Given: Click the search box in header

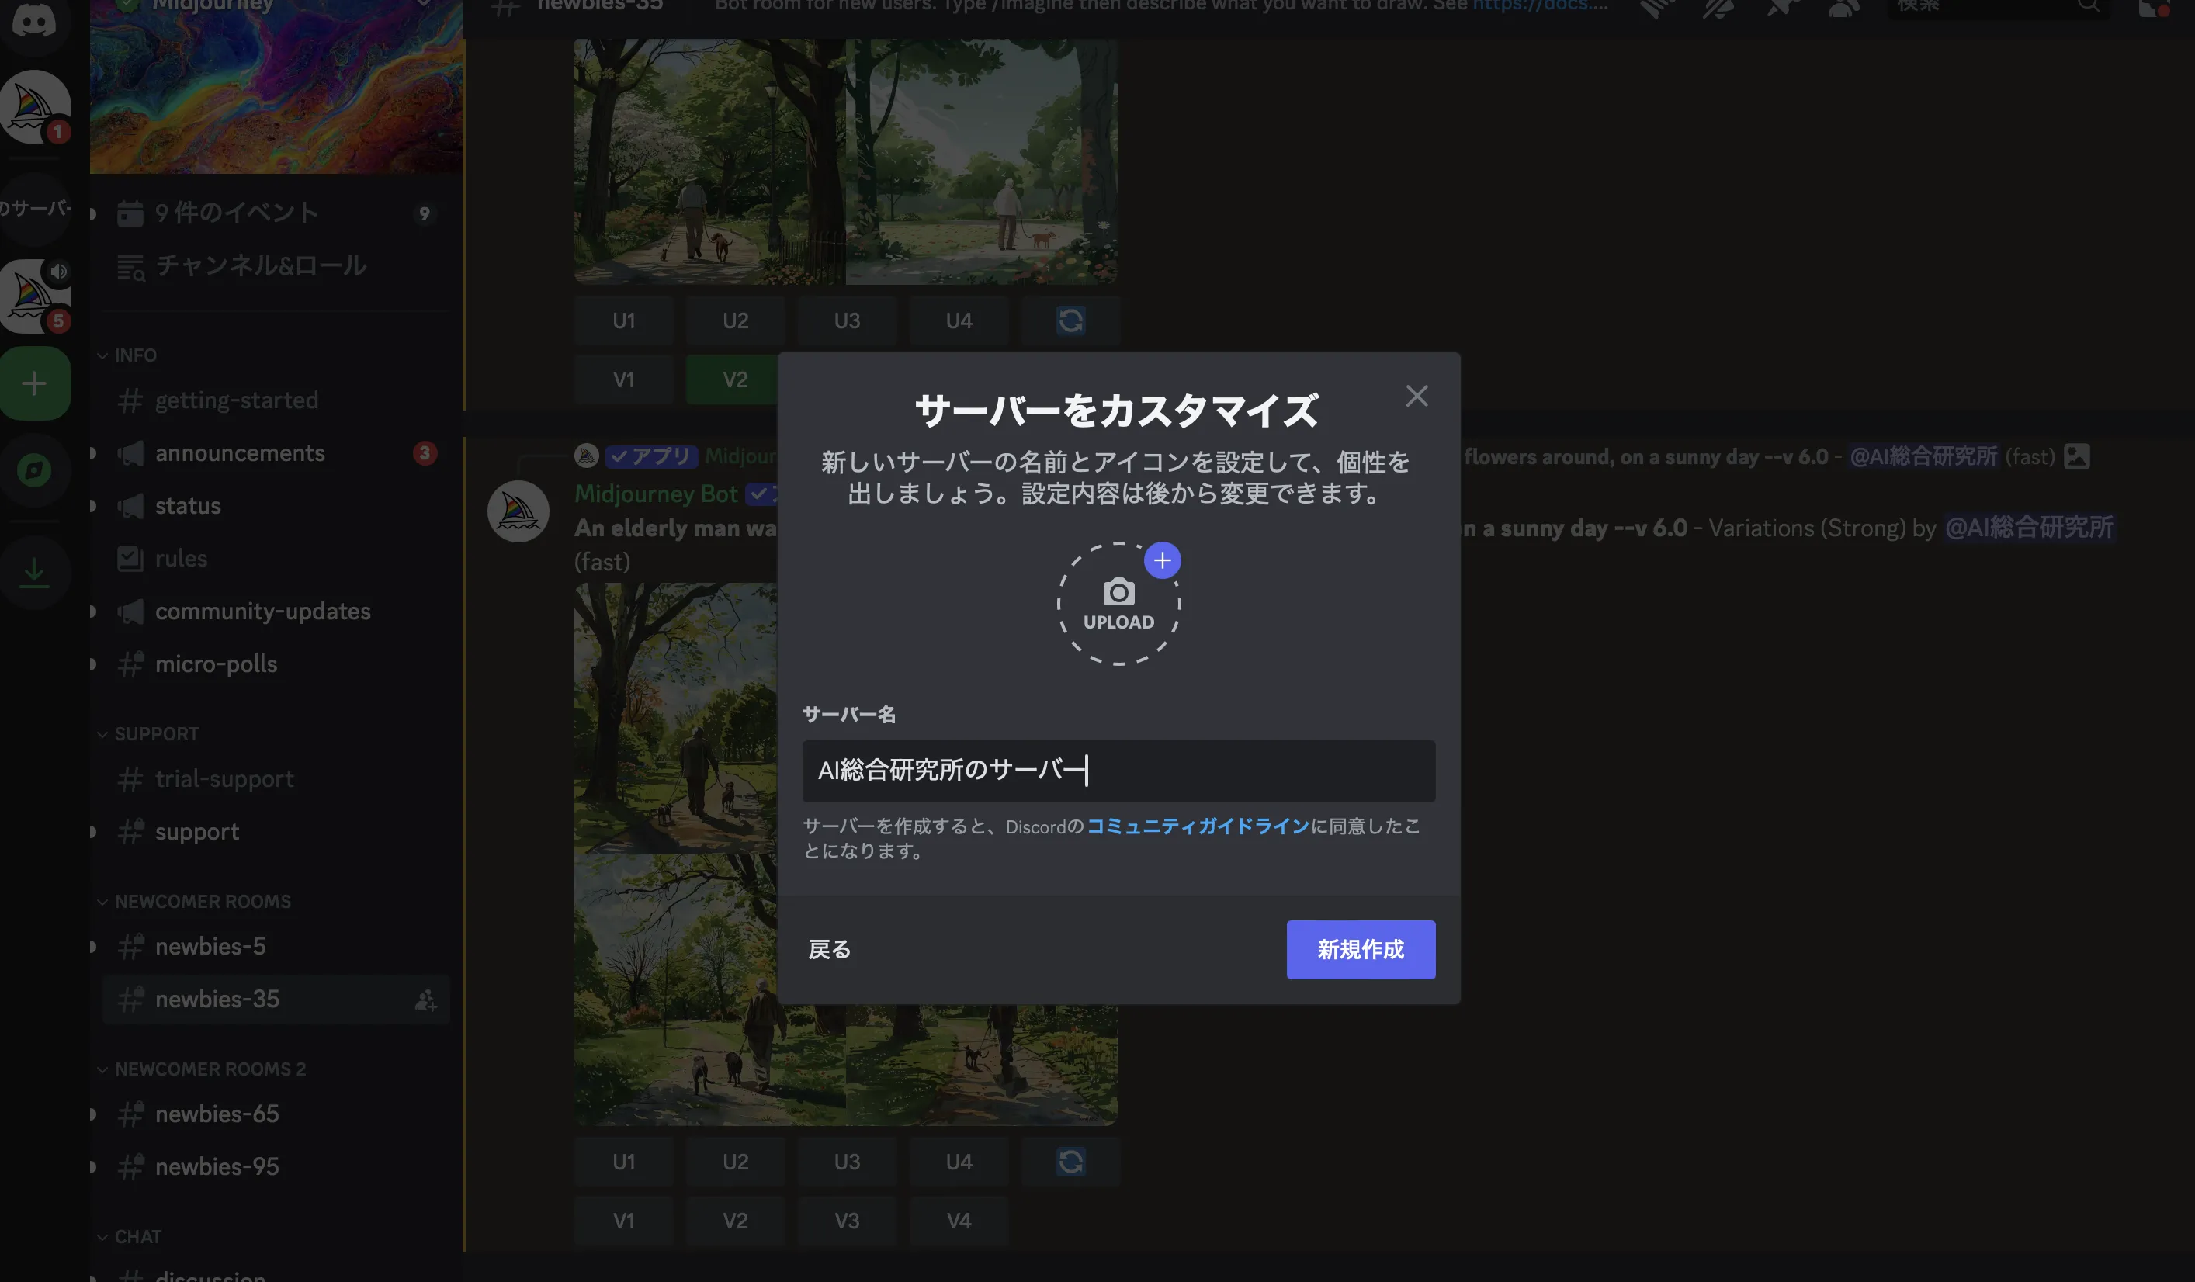Looking at the screenshot, I should (1999, 7).
